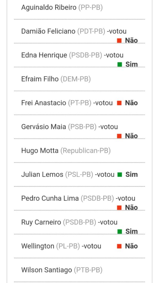The height and width of the screenshot is (283, 159).
Task: Click red square in Wellington's row
Action: click(x=119, y=246)
